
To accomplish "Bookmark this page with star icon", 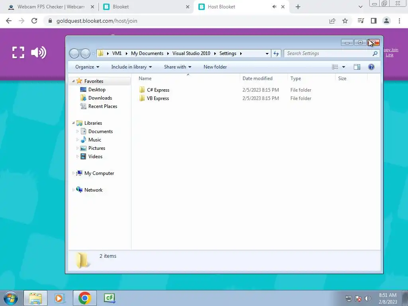I will tap(345, 21).
